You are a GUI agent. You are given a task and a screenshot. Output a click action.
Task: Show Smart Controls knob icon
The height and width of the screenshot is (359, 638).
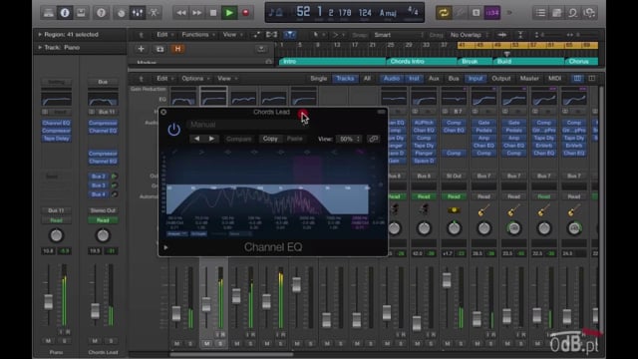(122, 13)
